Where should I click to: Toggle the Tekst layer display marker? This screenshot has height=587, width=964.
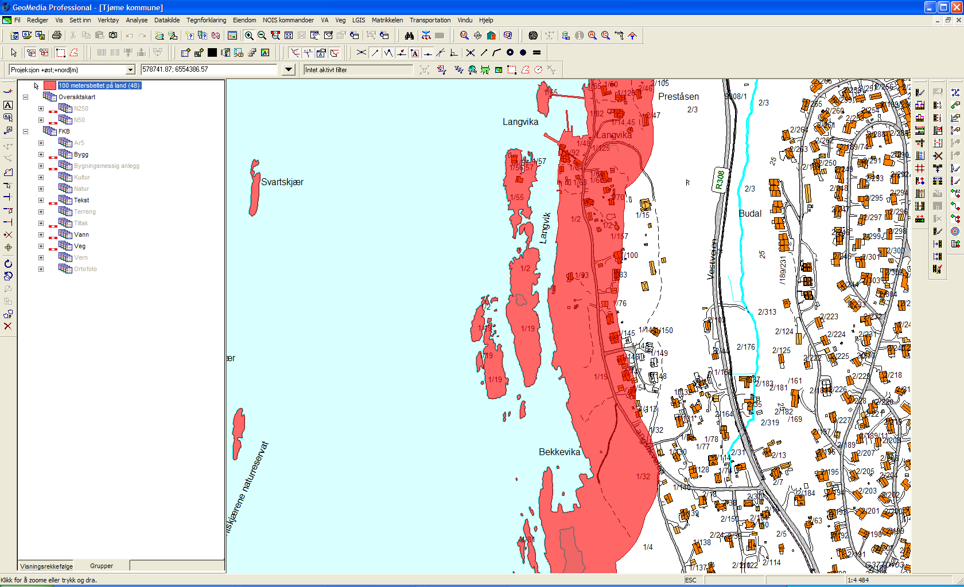coord(53,203)
